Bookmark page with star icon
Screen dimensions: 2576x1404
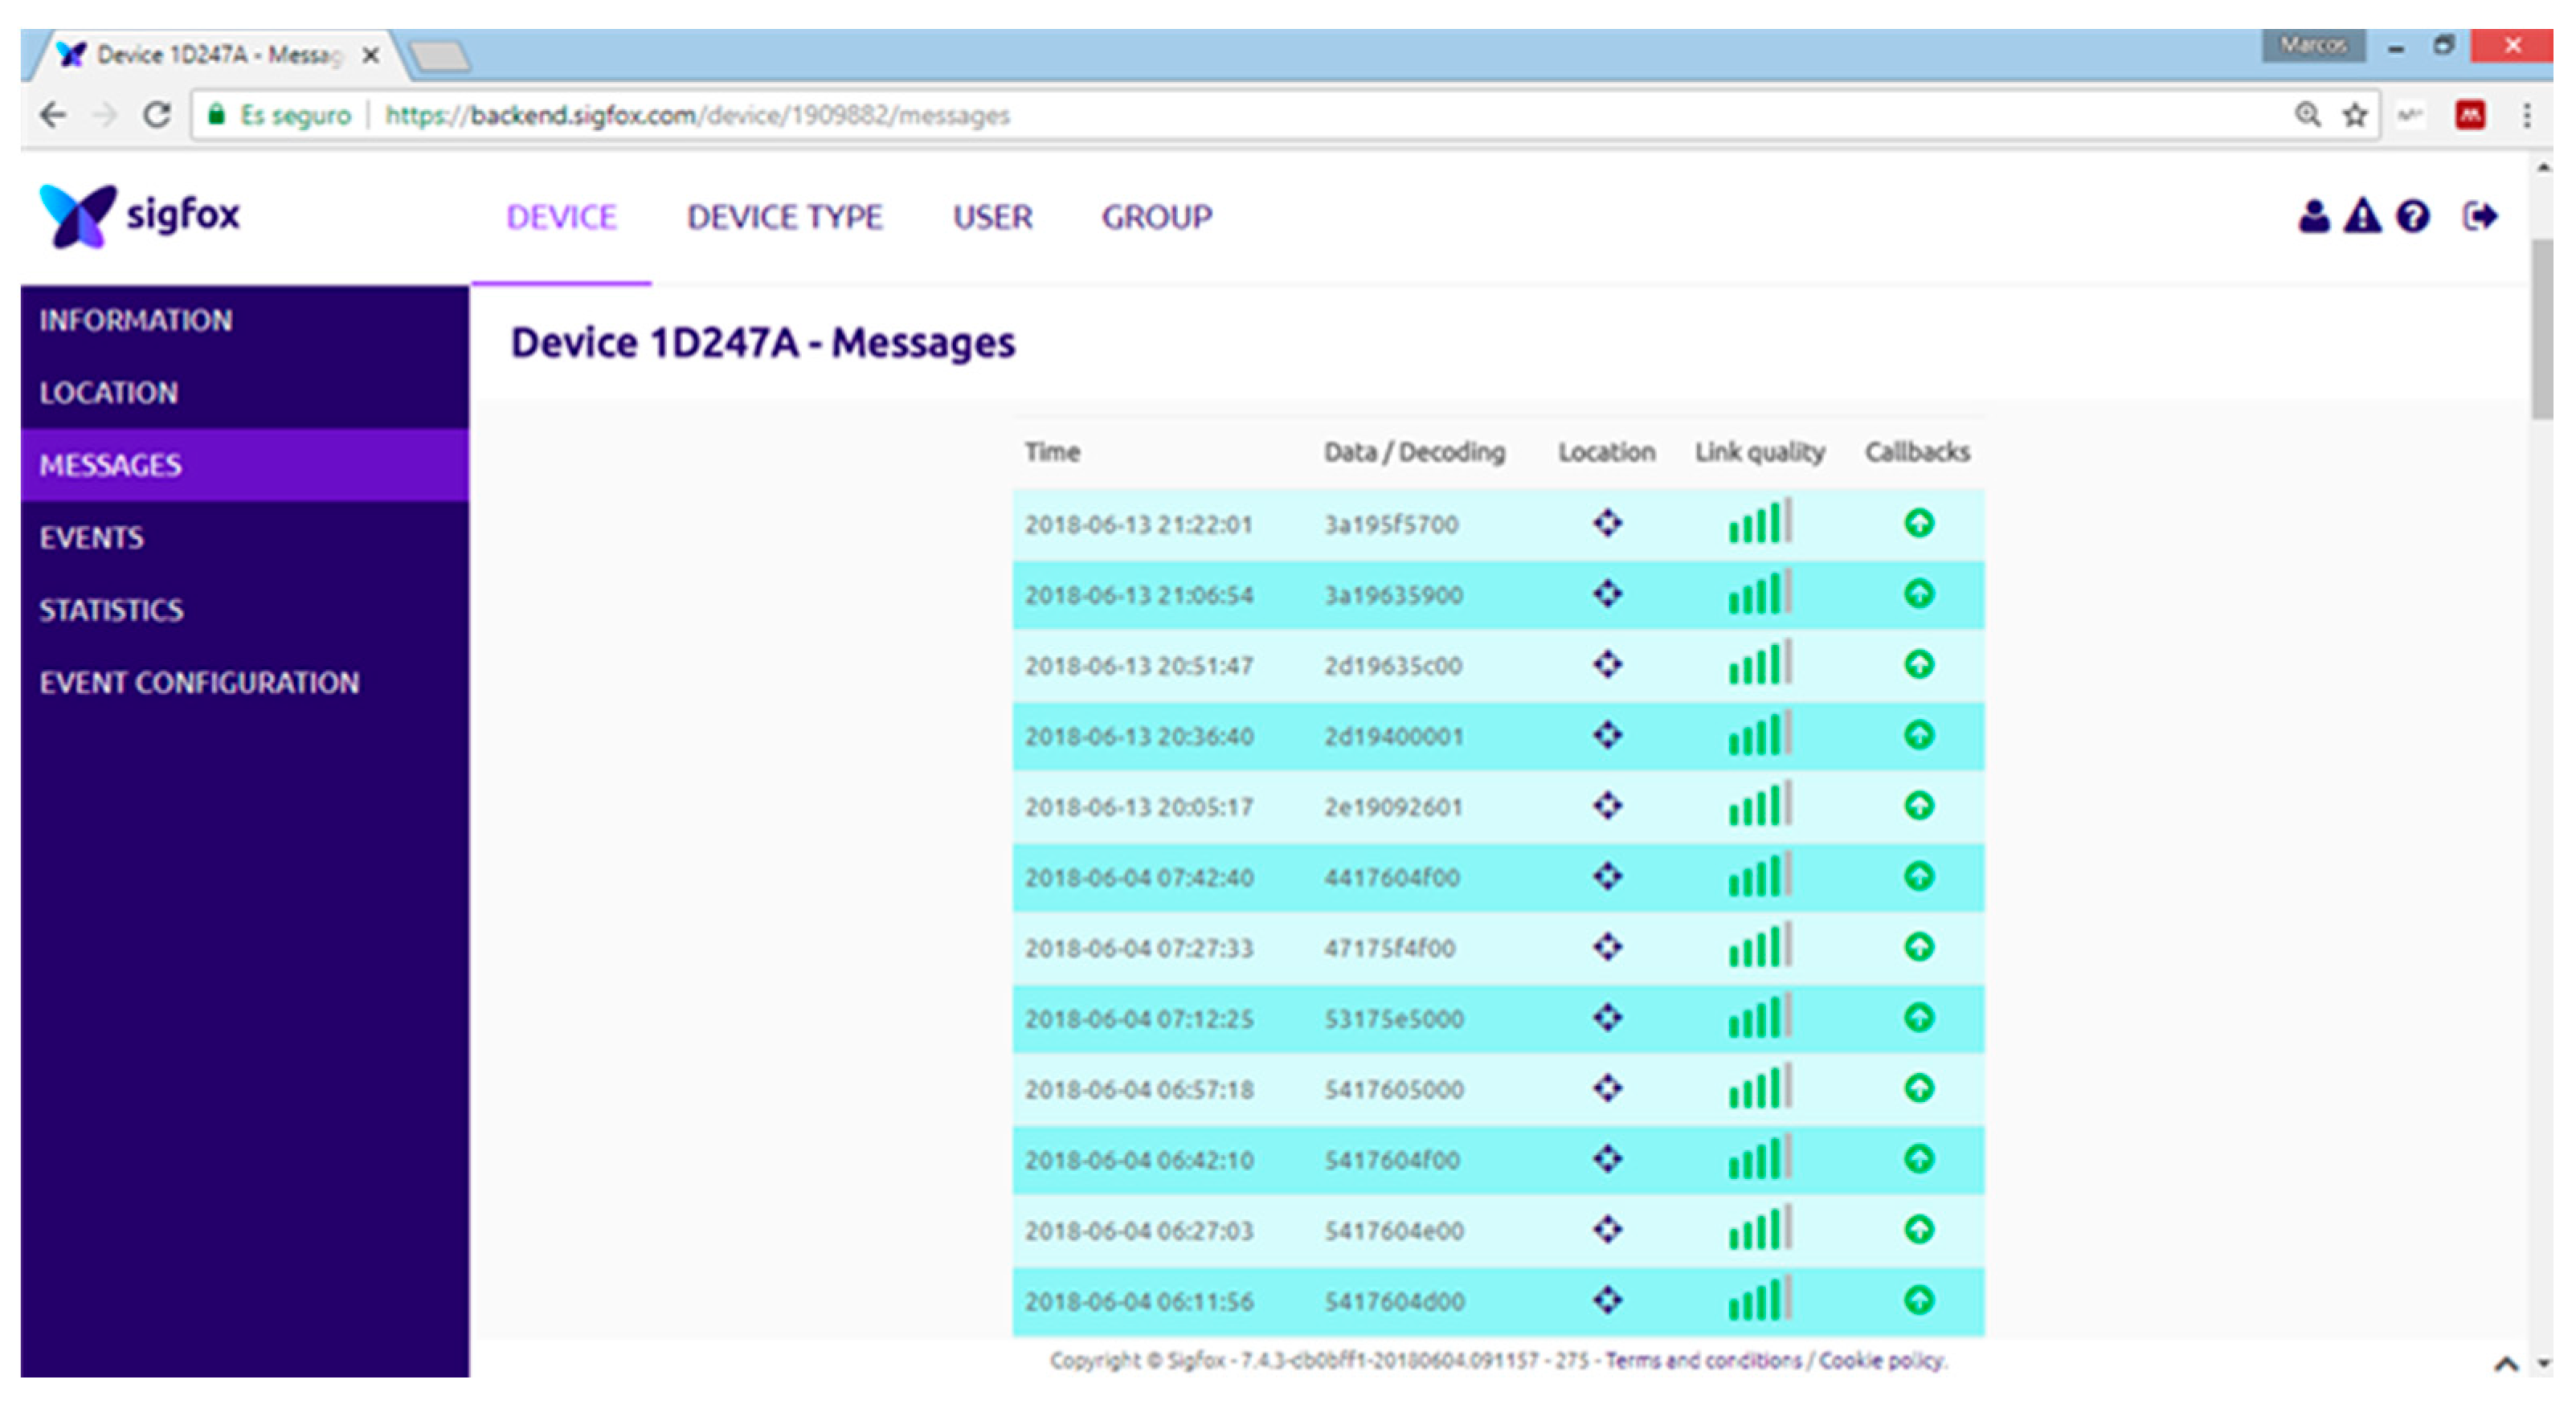click(2355, 115)
